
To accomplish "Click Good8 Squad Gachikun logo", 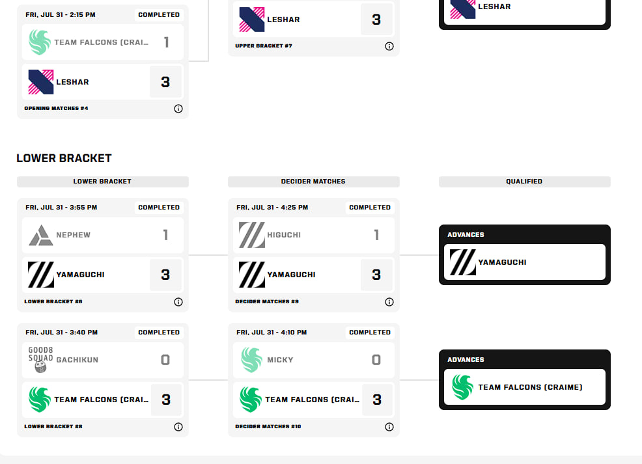I will coord(40,360).
